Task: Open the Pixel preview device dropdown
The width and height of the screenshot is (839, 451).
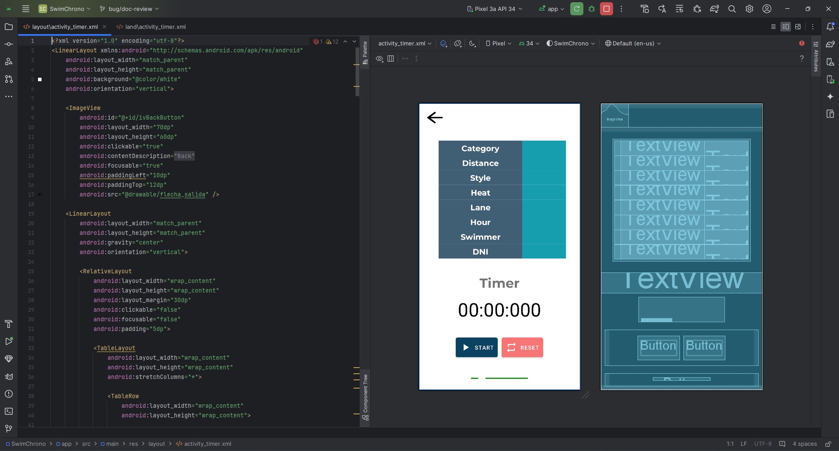Action: [499, 43]
